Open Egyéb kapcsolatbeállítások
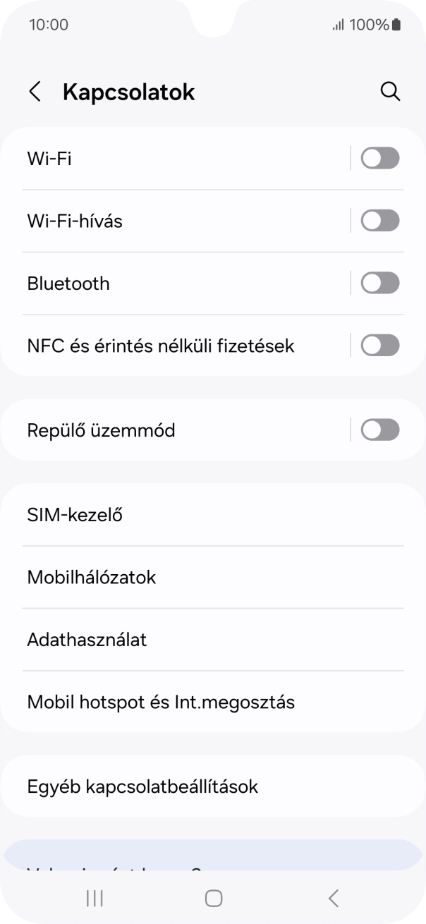 [x=212, y=786]
